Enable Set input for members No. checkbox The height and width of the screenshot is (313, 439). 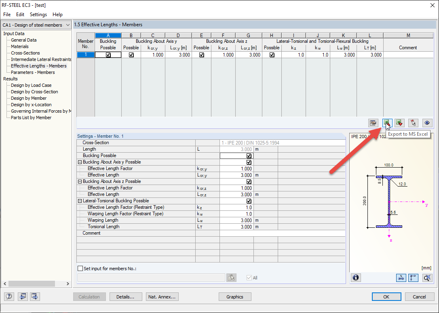tap(80, 269)
